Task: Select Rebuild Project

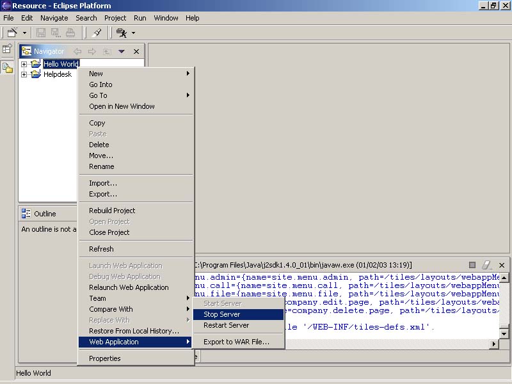Action: pos(136,211)
